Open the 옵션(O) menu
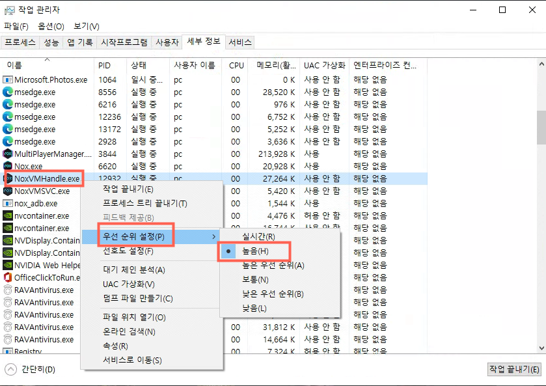The width and height of the screenshot is (546, 386). [51, 27]
